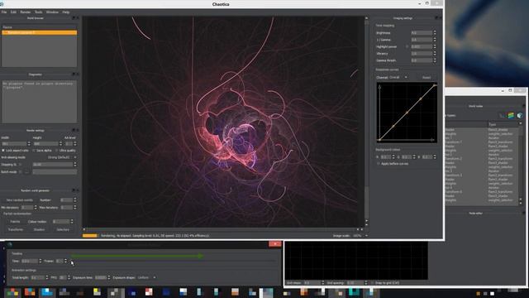
Task: Adjust the Max iterators stepper
Action: 75,208
